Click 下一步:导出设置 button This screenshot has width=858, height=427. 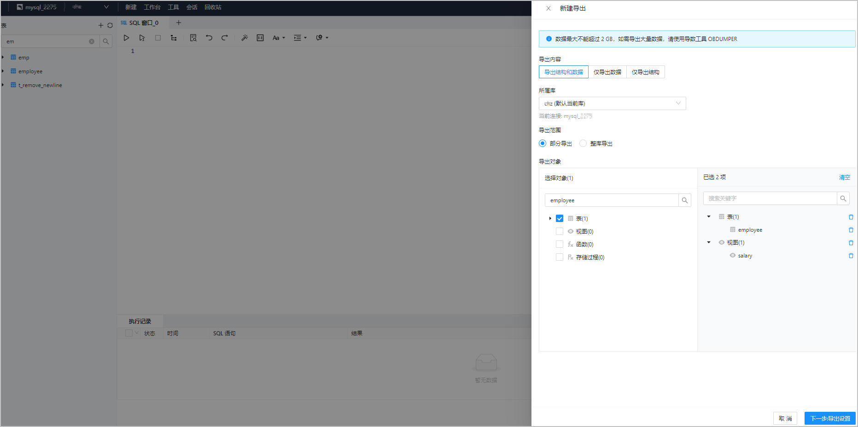click(830, 418)
